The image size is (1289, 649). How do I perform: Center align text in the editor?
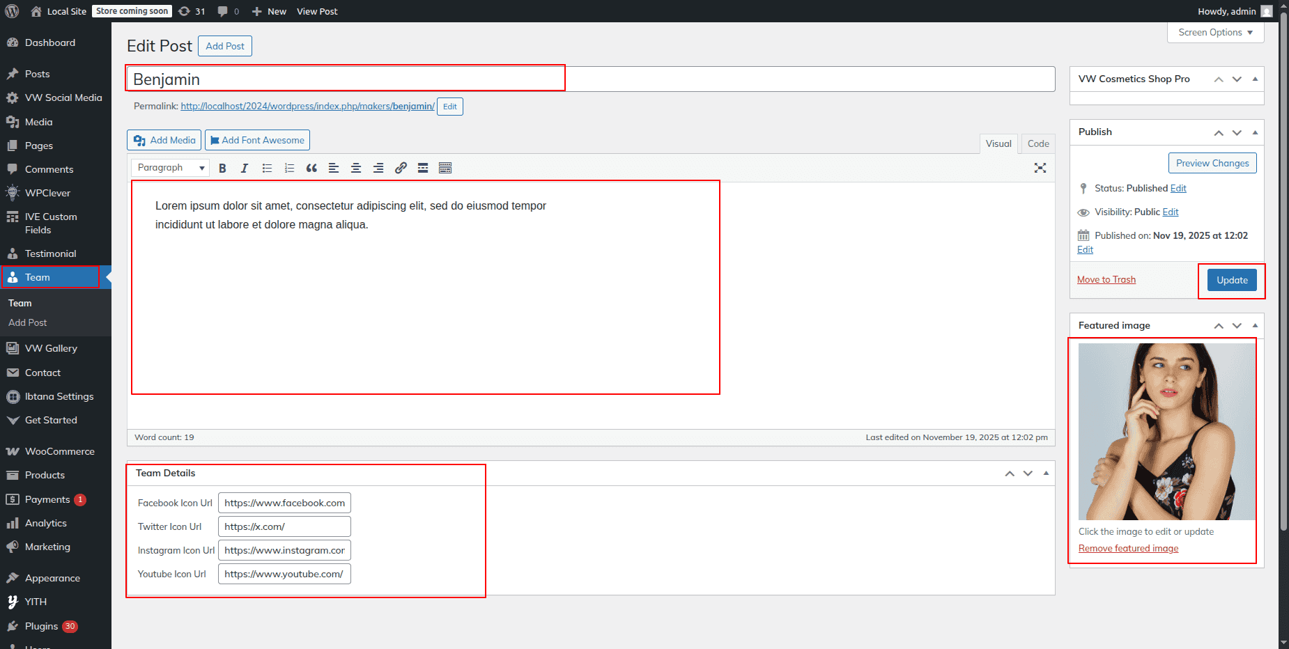[356, 168]
